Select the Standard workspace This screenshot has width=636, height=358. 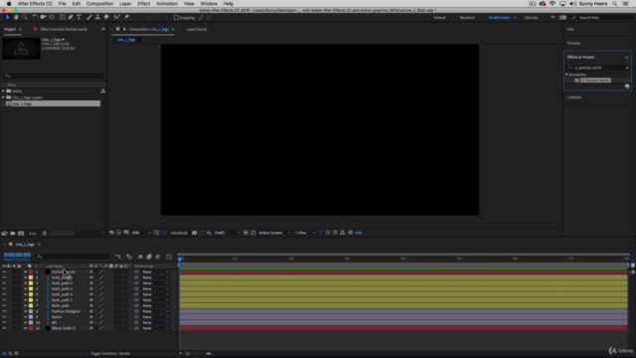(467, 18)
